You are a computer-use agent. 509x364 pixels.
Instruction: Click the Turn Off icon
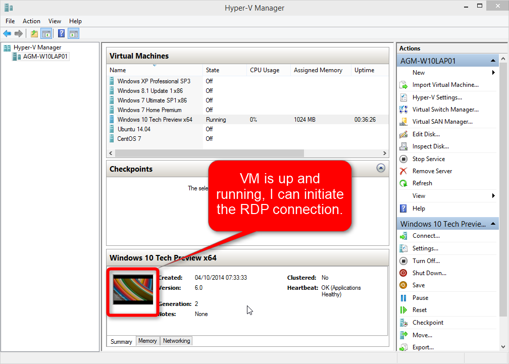point(403,261)
